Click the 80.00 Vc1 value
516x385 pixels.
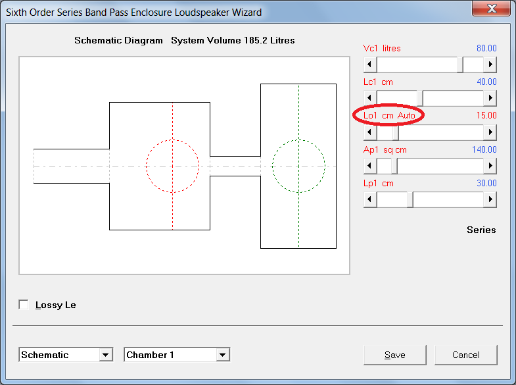point(486,49)
